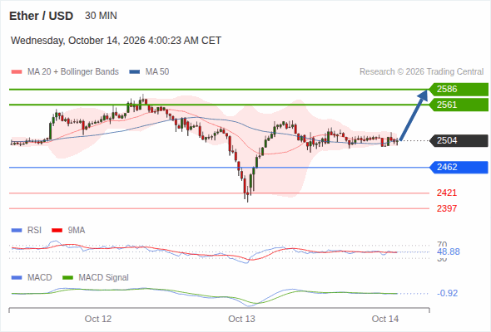Select the 2561 resistance price tag
491x332 pixels.
459,105
